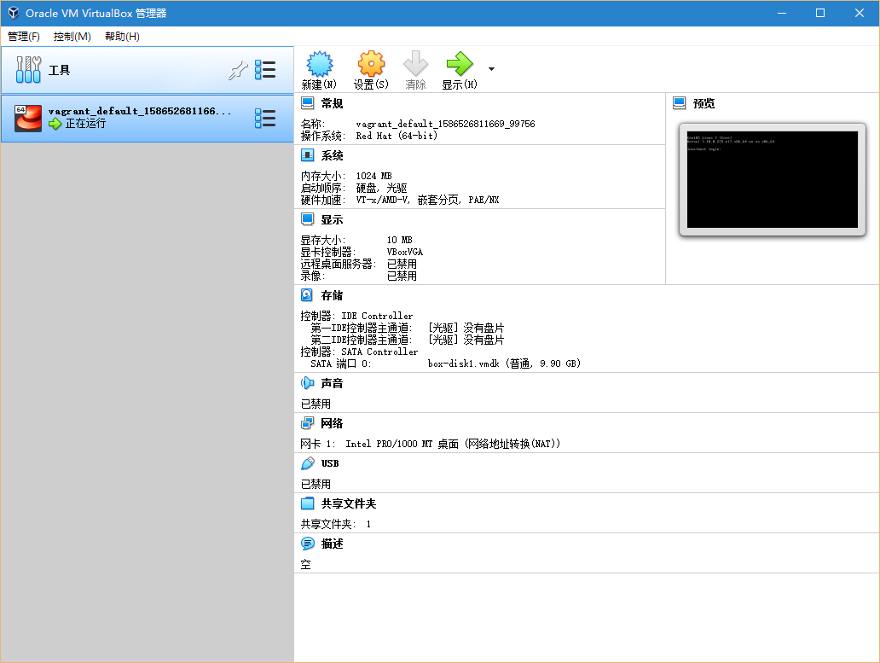Open the 存储 section header link
Image resolution: width=880 pixels, height=663 pixels.
[x=332, y=295]
